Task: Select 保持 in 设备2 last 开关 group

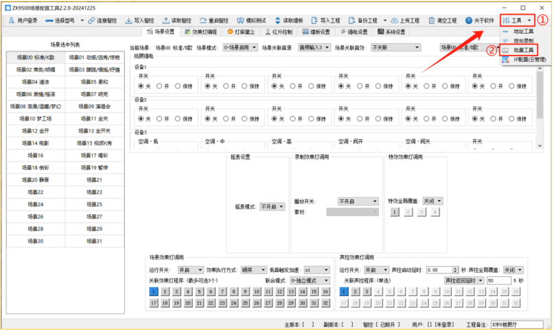Action: click(518, 119)
